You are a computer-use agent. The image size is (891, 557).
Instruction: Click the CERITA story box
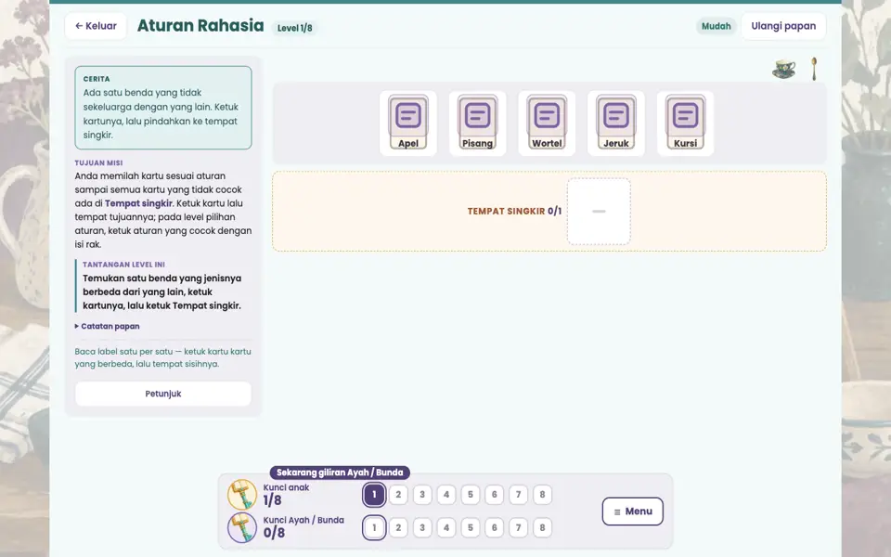(x=163, y=108)
